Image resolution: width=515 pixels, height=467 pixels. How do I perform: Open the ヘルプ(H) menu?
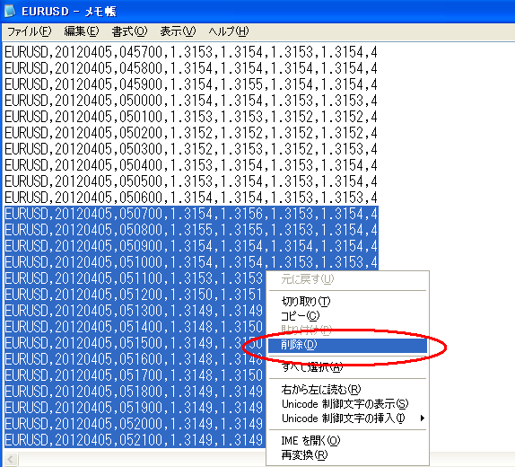coord(229,31)
